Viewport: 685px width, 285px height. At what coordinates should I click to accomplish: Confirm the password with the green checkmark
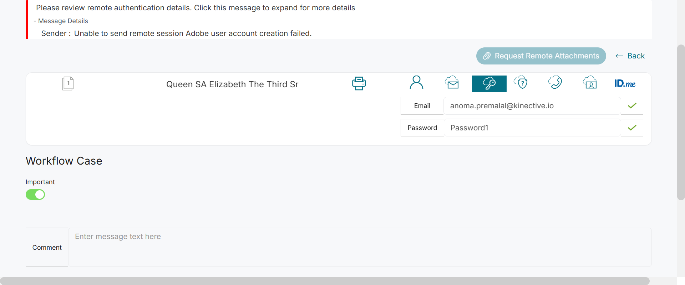[632, 128]
